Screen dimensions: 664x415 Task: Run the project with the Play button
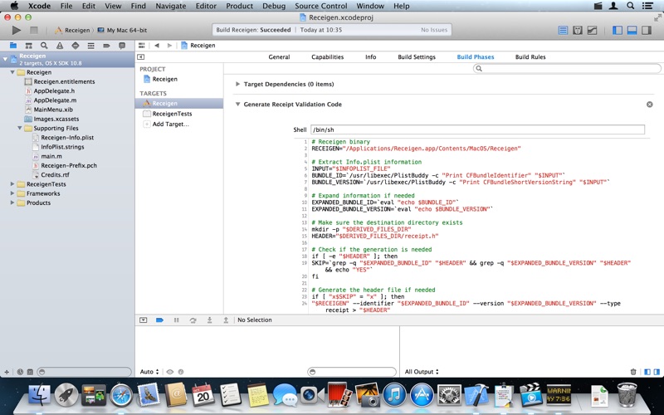click(x=16, y=30)
